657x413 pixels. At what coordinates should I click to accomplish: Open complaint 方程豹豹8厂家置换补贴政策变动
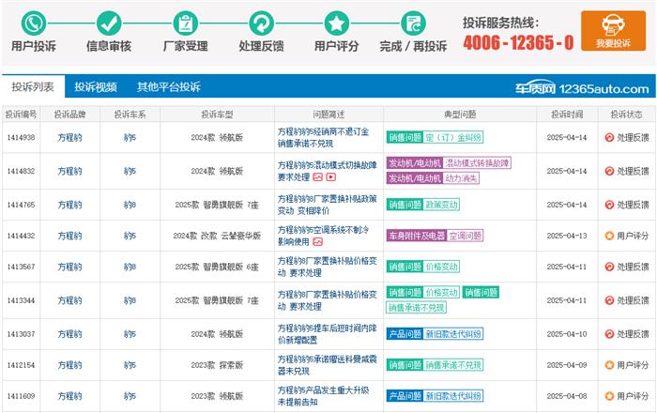tap(327, 205)
